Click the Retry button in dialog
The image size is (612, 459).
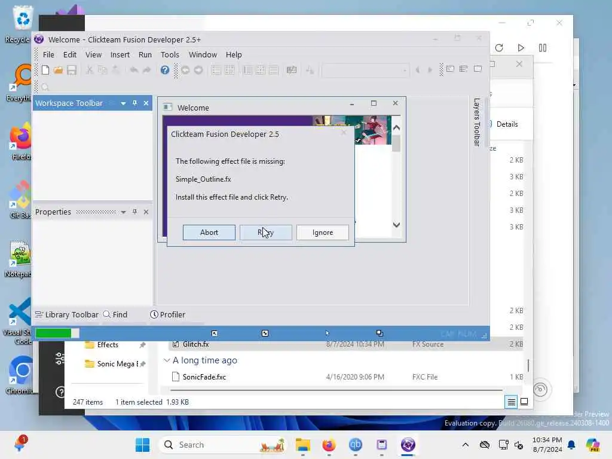[266, 232]
